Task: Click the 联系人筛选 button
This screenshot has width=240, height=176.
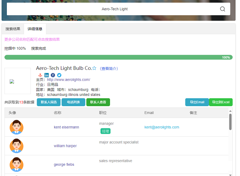Action: click(49, 102)
